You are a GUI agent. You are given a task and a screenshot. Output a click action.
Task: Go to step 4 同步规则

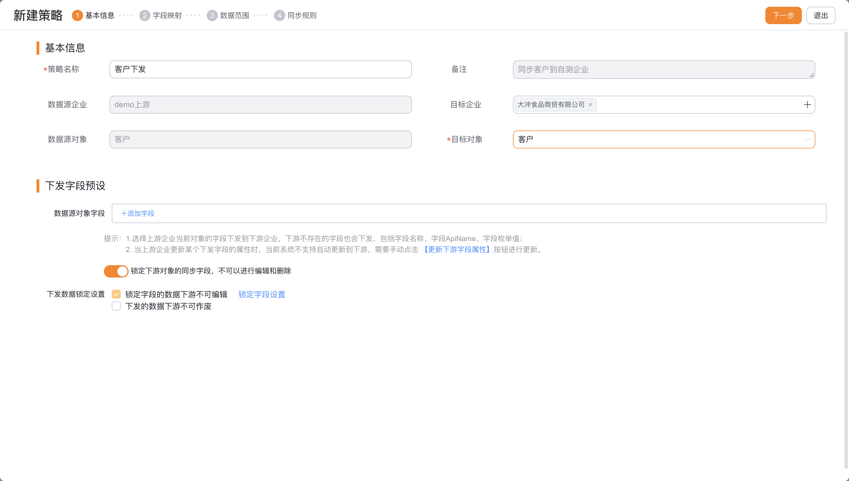click(295, 15)
